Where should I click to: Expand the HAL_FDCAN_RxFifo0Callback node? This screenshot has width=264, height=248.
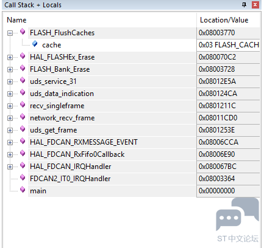pos(10,154)
